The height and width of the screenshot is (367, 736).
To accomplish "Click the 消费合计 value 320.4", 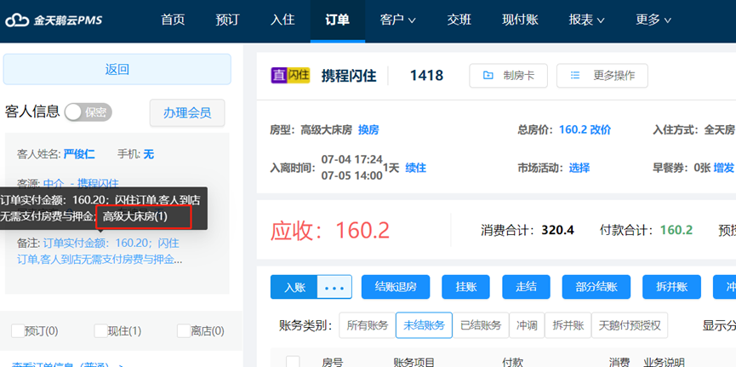I will [x=557, y=230].
